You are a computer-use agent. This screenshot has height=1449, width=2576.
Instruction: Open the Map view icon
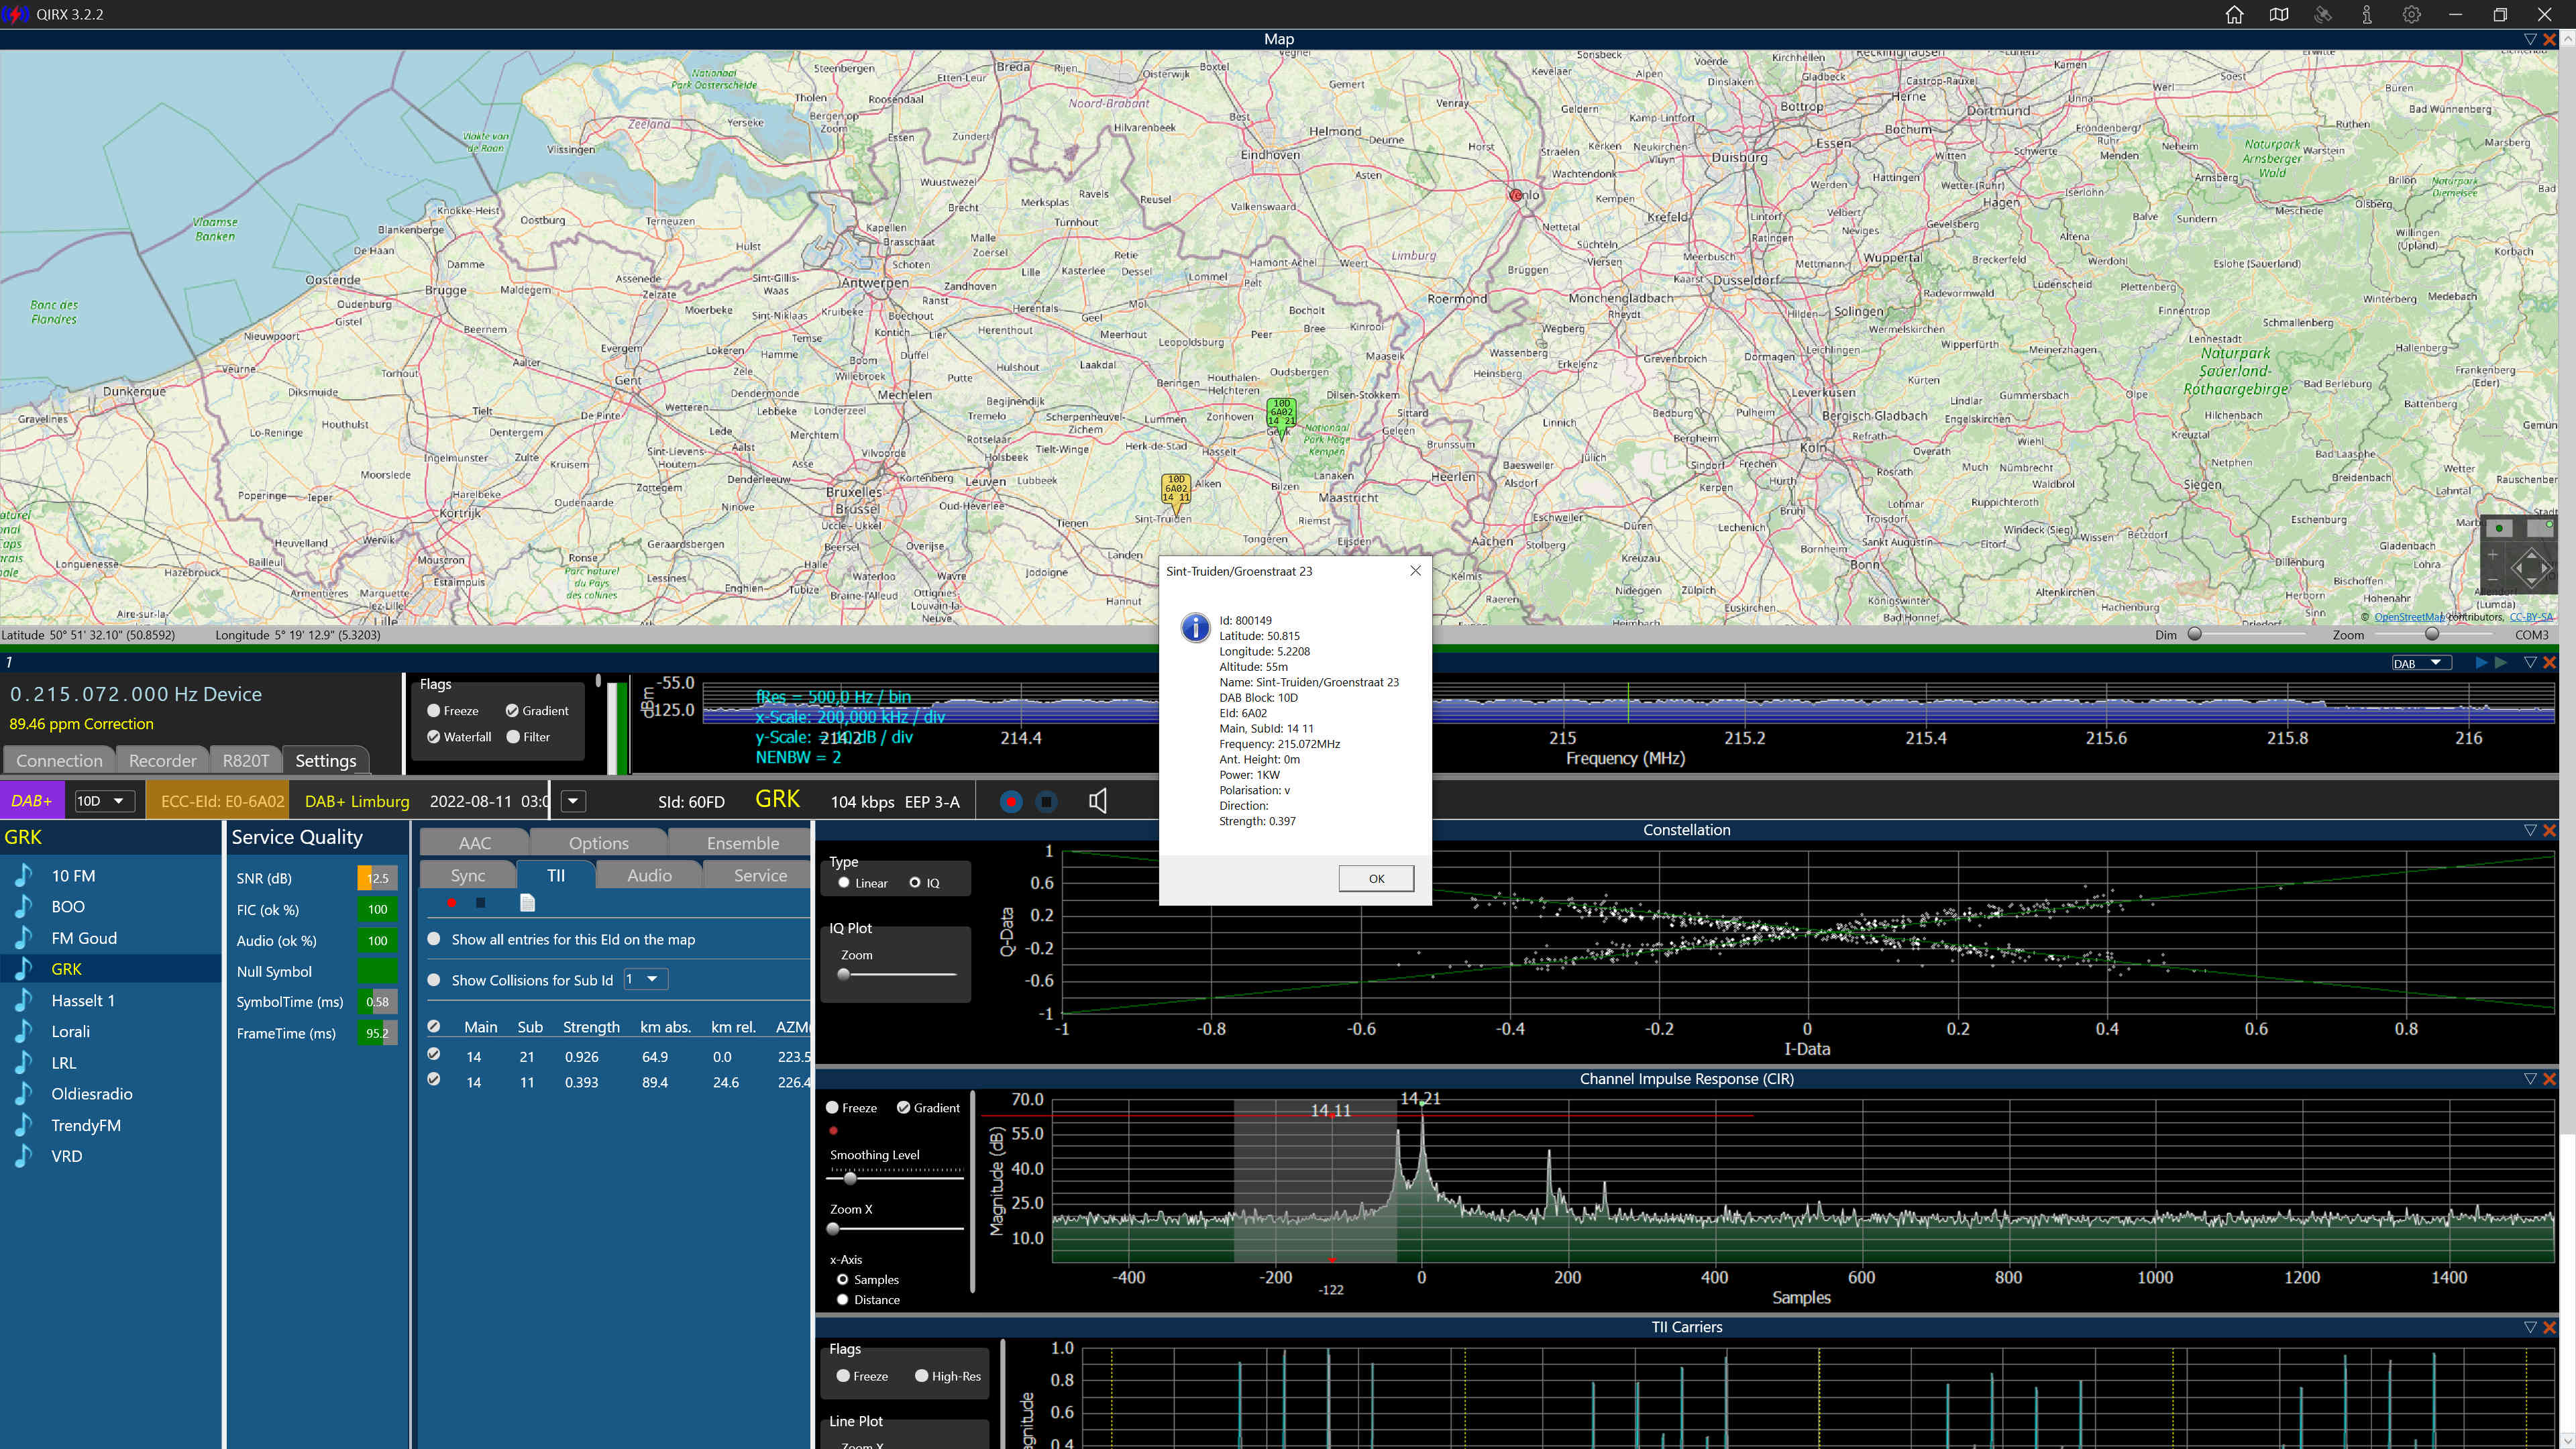pos(2278,15)
